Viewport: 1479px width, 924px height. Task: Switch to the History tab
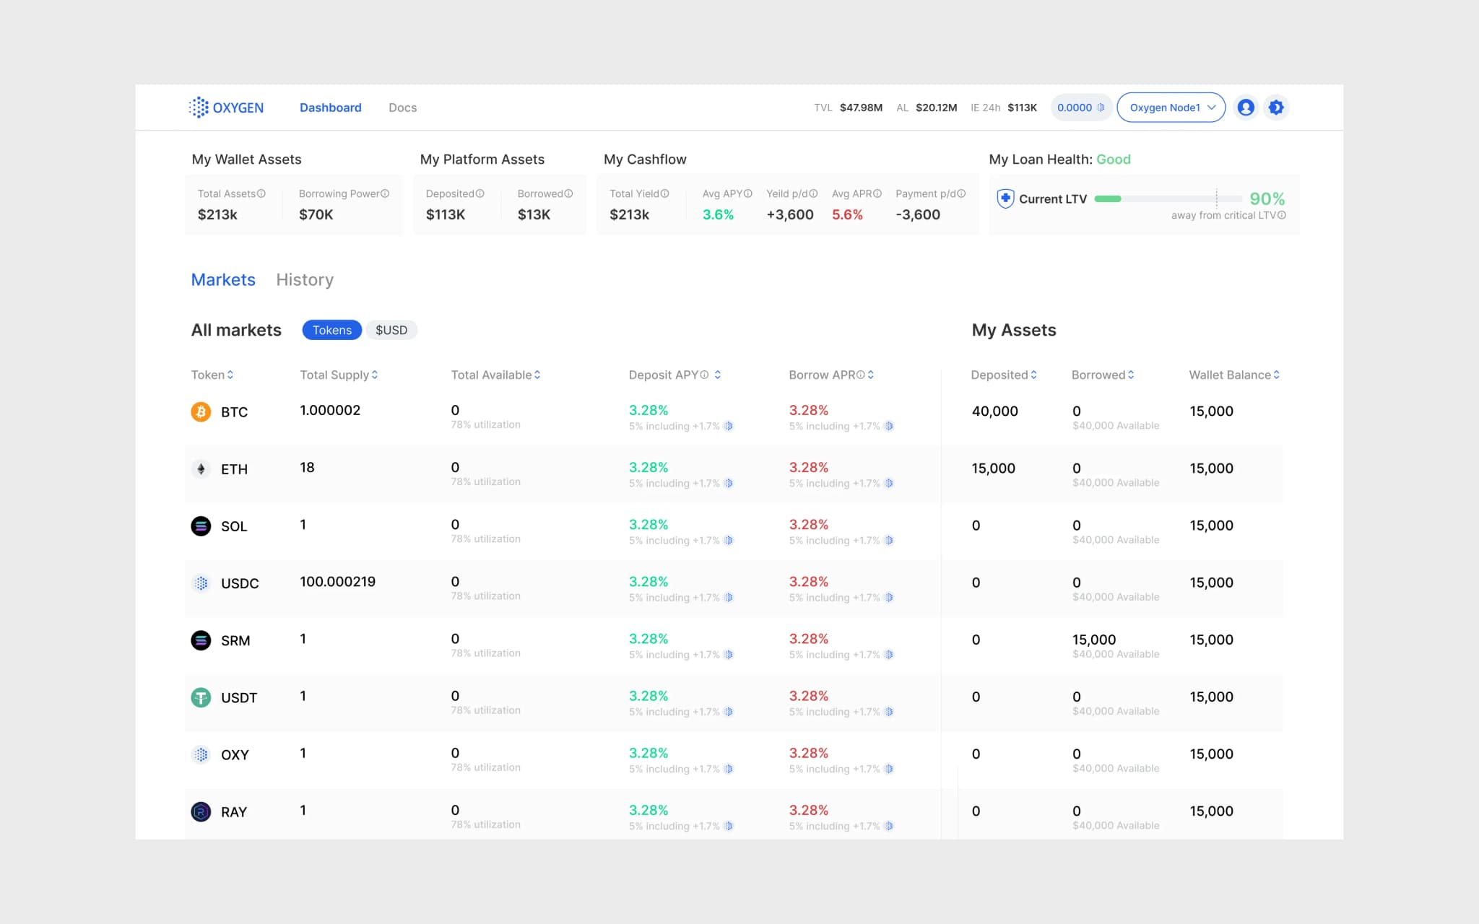pos(304,279)
